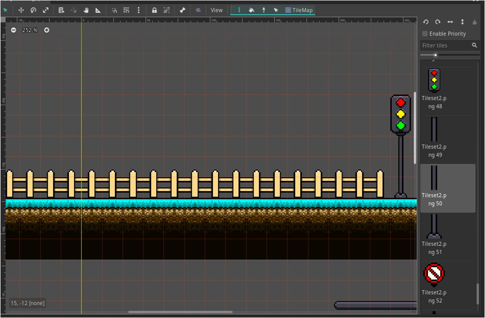Select the Pan mode hand tool

pos(86,10)
